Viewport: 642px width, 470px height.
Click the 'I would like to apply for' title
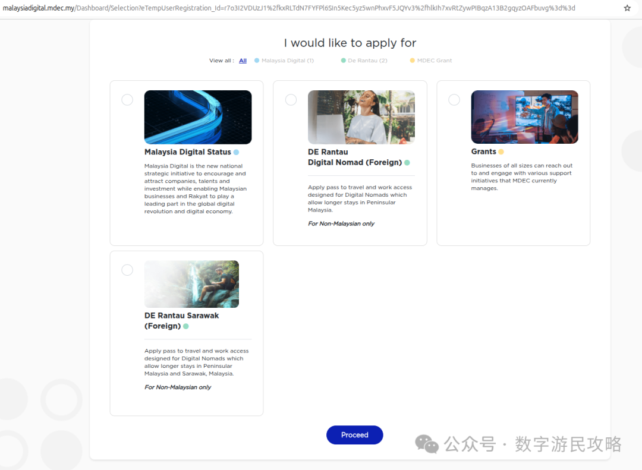pos(350,43)
